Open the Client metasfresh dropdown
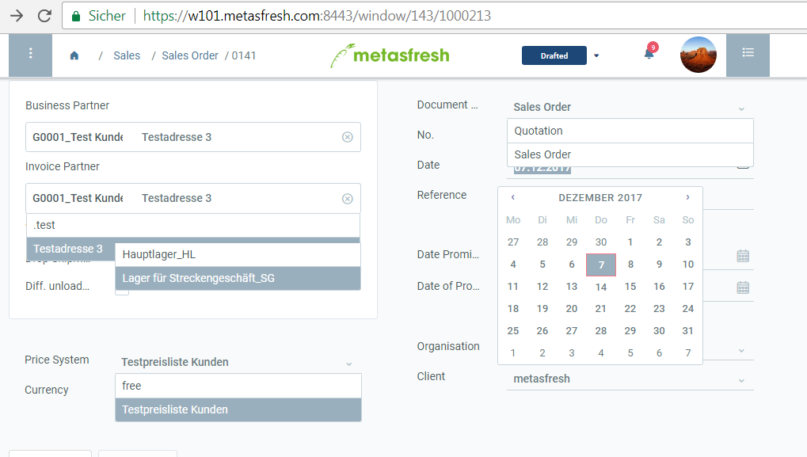Screen dimensions: 807x457 pyautogui.click(x=630, y=379)
